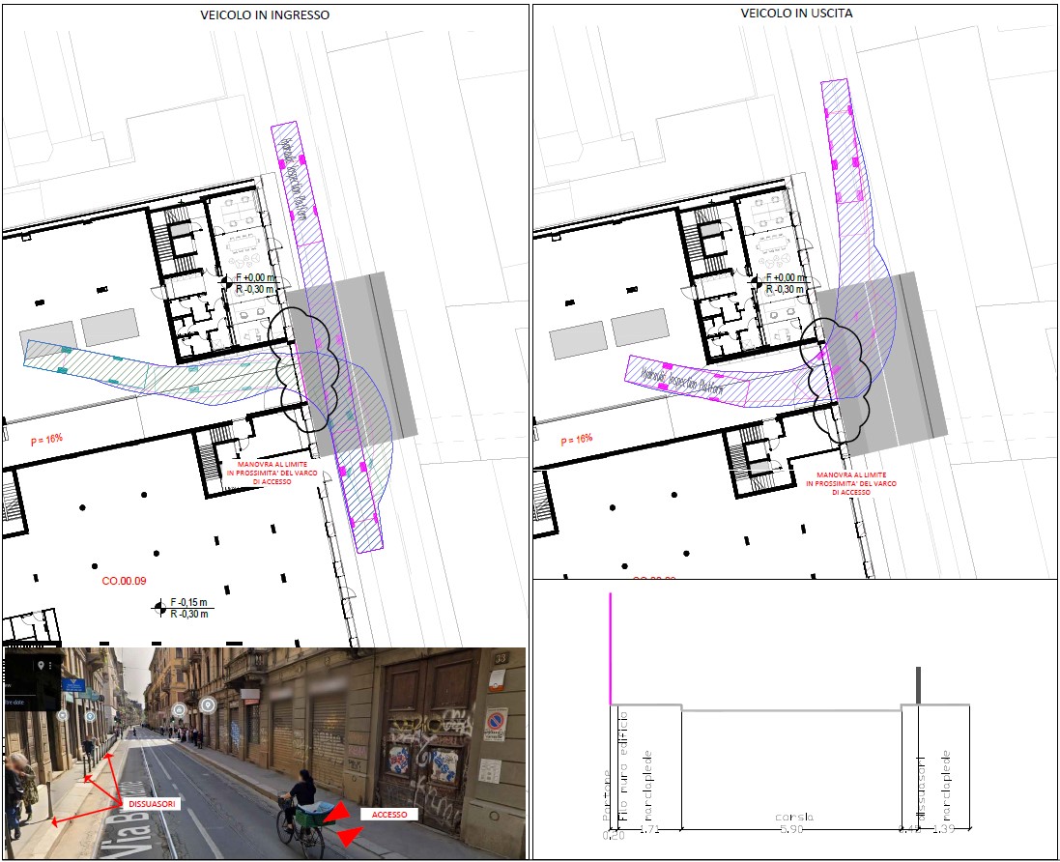Open the three-dot menu in the street view panel
The width and height of the screenshot is (1060, 862).
coord(50,666)
